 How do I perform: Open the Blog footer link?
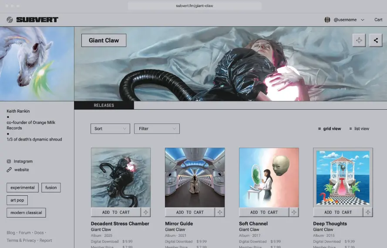click(10, 233)
